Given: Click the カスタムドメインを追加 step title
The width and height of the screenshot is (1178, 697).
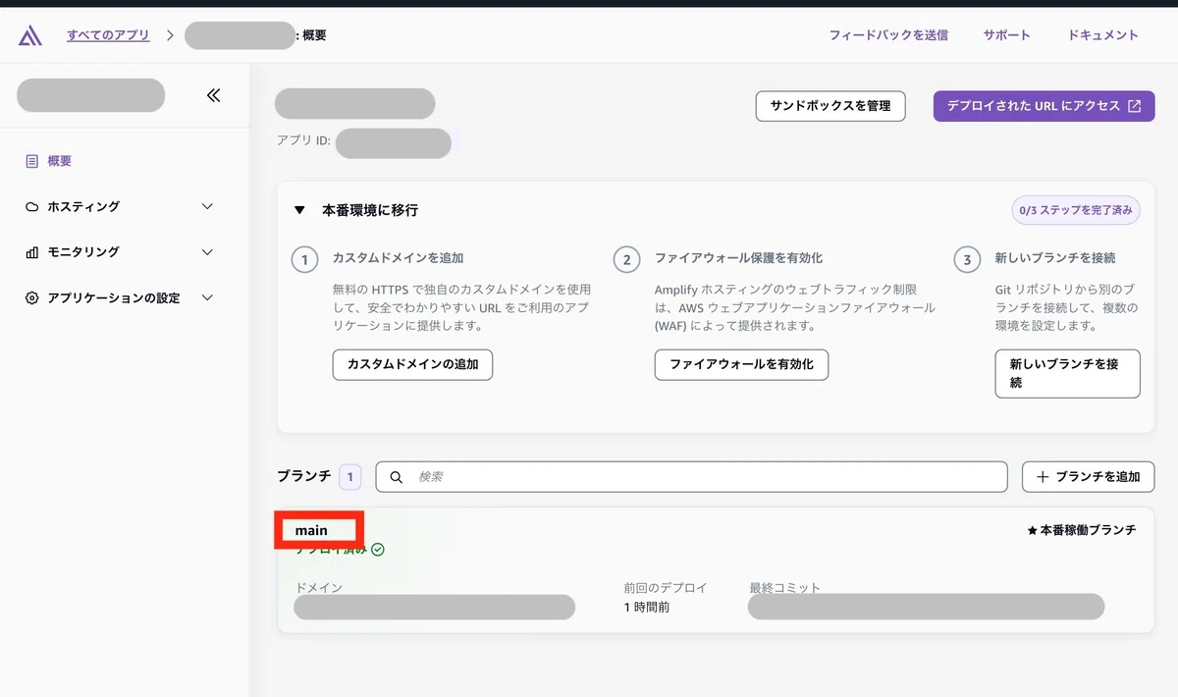Looking at the screenshot, I should coord(398,258).
